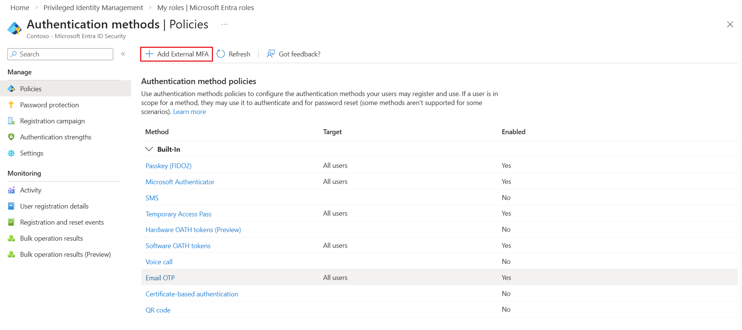Collapse the sidebar with double chevron
The width and height of the screenshot is (742, 330).
[123, 54]
